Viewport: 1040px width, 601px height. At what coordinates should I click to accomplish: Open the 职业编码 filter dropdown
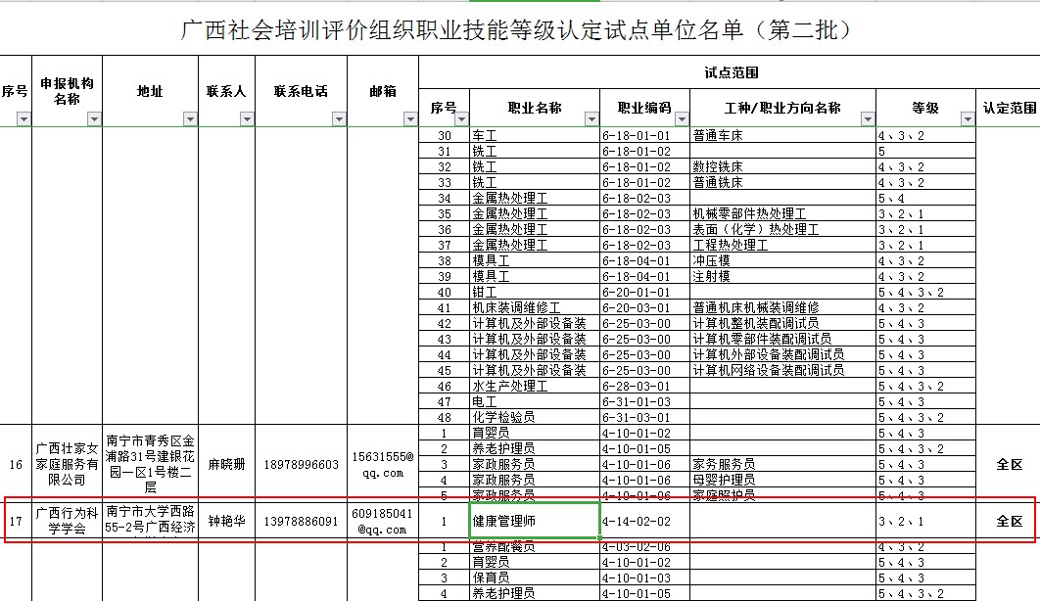pos(681,119)
